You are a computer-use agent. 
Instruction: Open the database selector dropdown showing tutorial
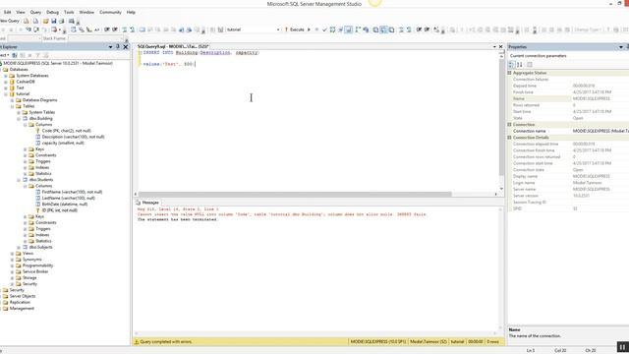tap(278, 29)
